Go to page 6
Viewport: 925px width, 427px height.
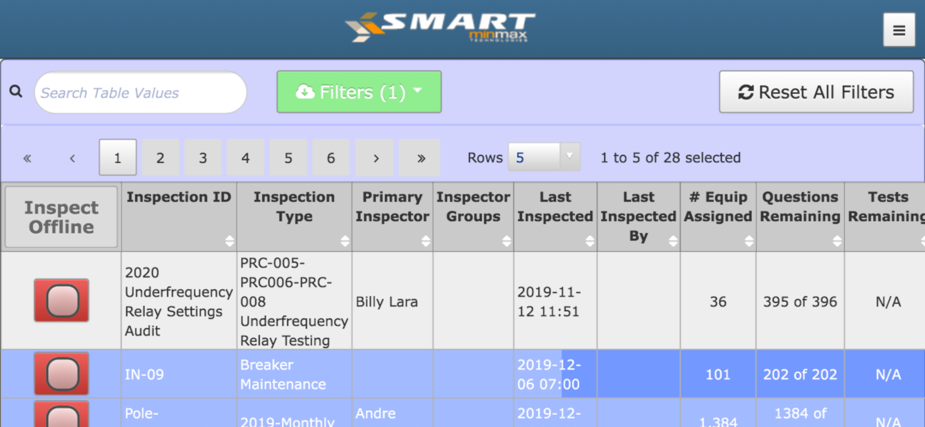tap(331, 157)
